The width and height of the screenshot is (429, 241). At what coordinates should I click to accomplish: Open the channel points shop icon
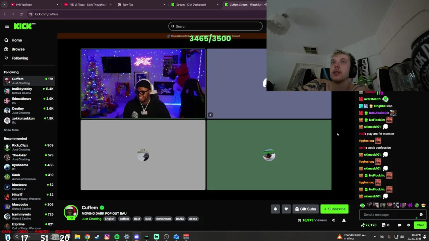coord(384,225)
